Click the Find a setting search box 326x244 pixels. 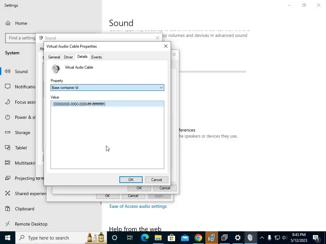tap(21, 38)
